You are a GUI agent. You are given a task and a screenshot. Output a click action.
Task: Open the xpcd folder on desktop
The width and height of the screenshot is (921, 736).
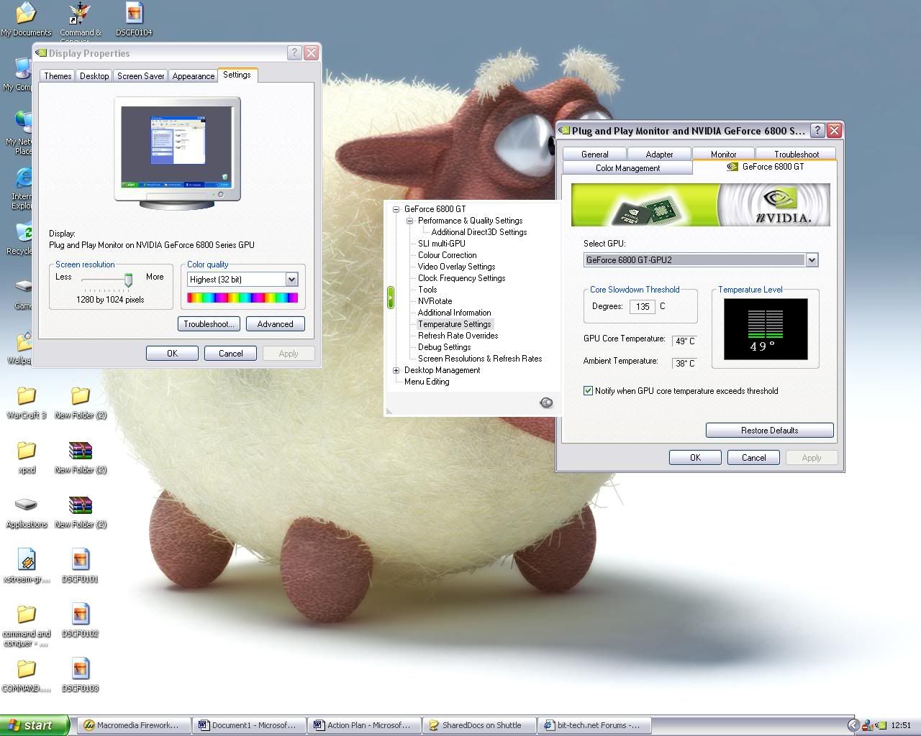(27, 451)
